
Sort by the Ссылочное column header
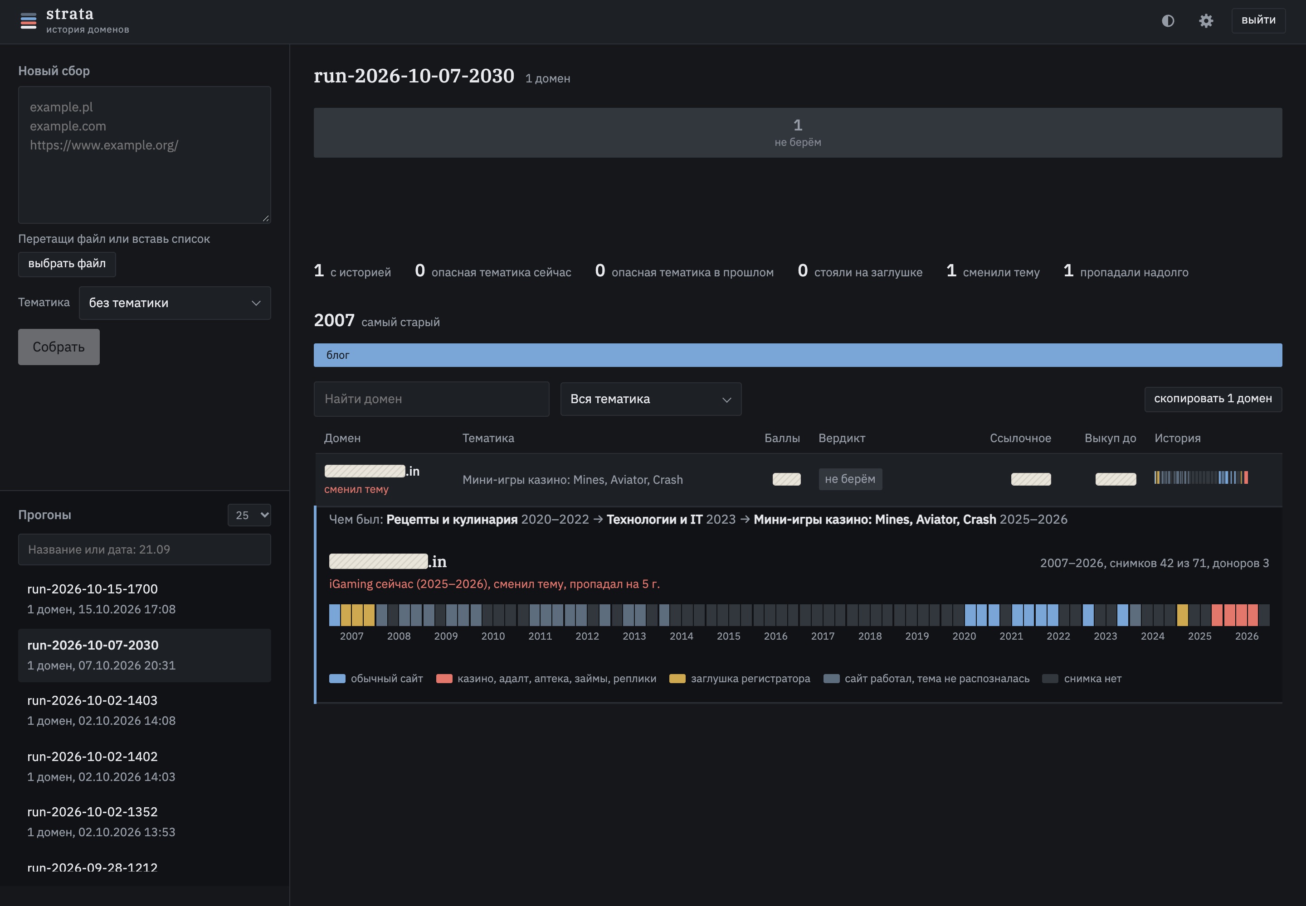point(1020,438)
